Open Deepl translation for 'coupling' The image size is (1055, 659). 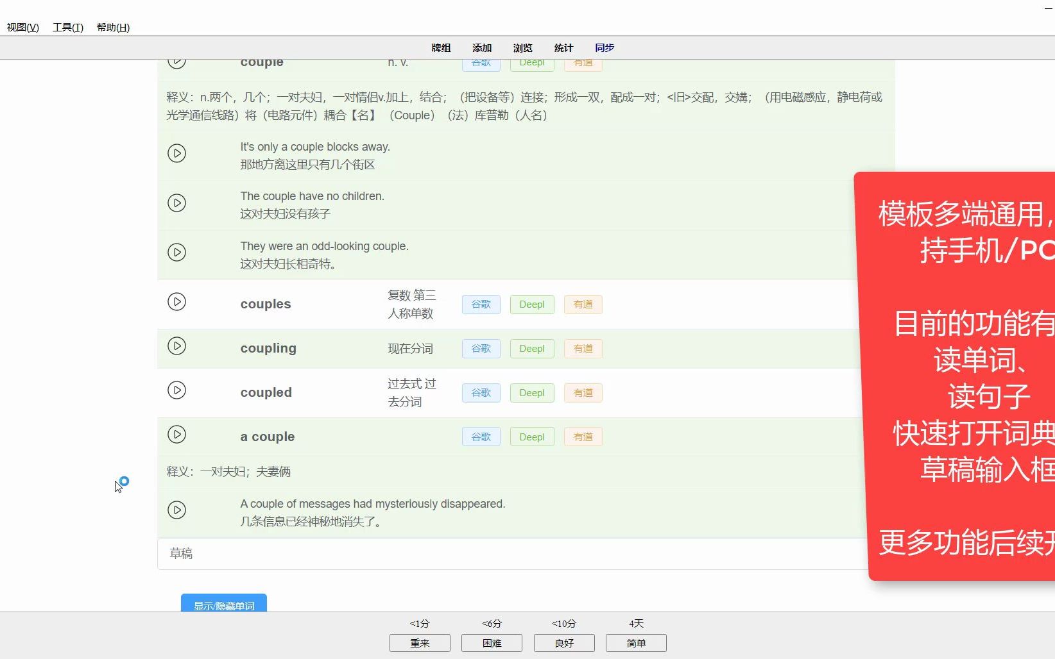coord(532,349)
